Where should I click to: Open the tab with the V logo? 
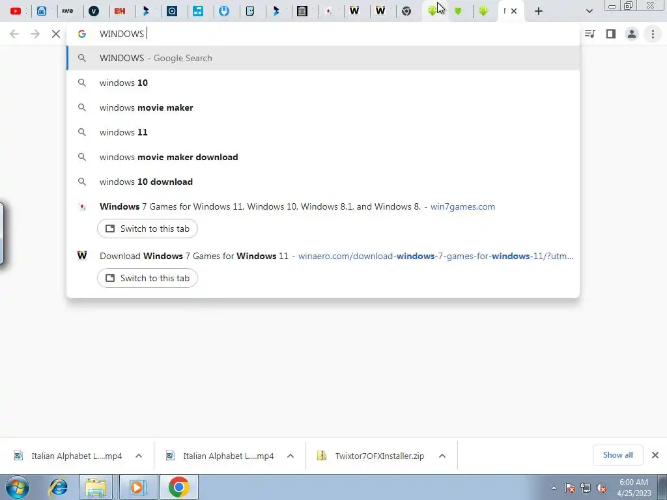[94, 11]
